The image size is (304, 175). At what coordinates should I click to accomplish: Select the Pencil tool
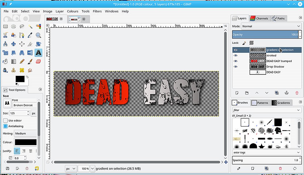pyautogui.click(x=22, y=62)
